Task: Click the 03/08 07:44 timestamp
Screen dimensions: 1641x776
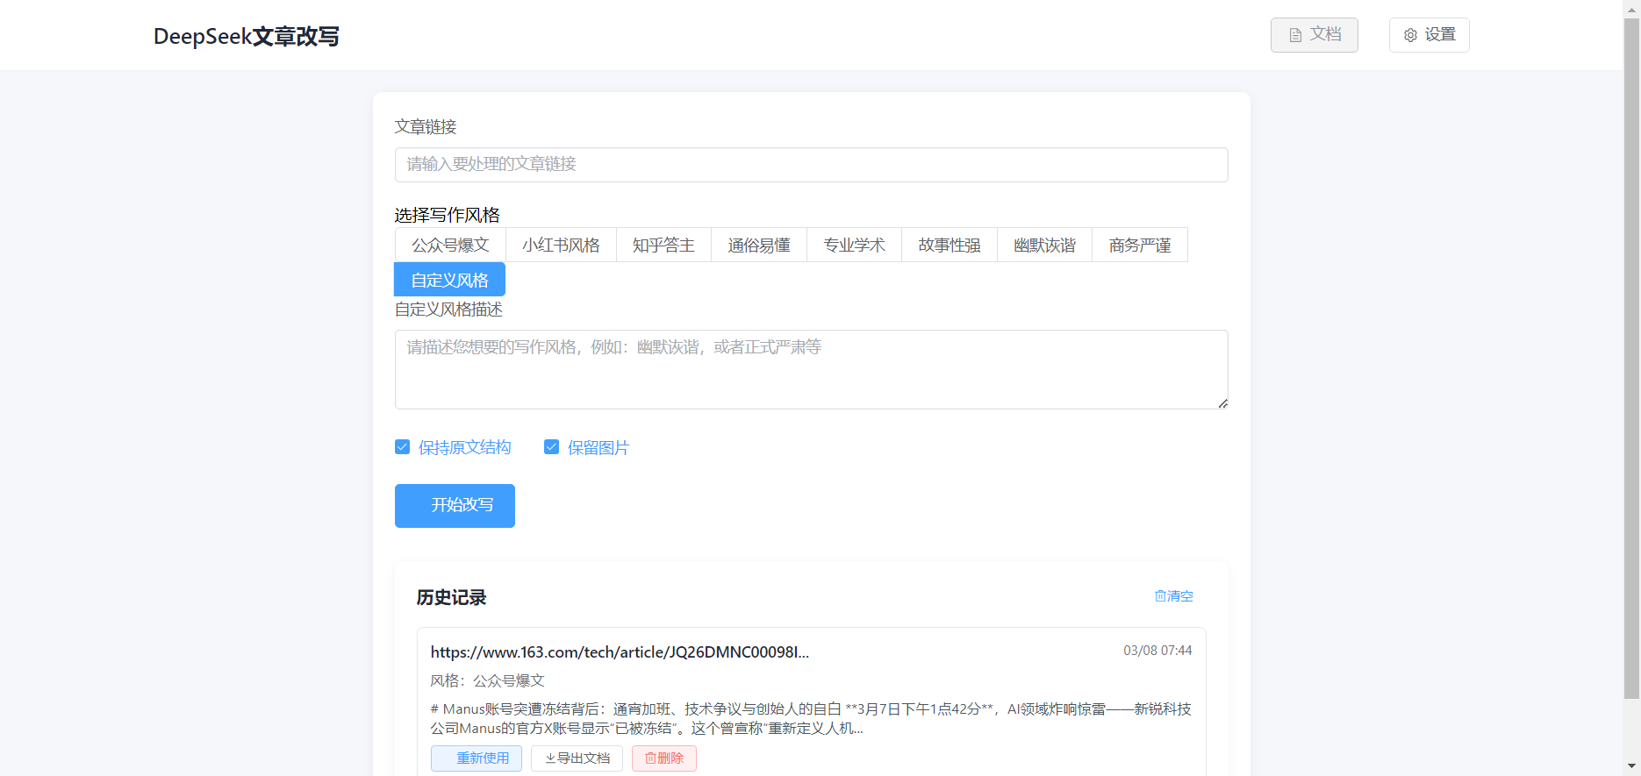Action: point(1157,651)
